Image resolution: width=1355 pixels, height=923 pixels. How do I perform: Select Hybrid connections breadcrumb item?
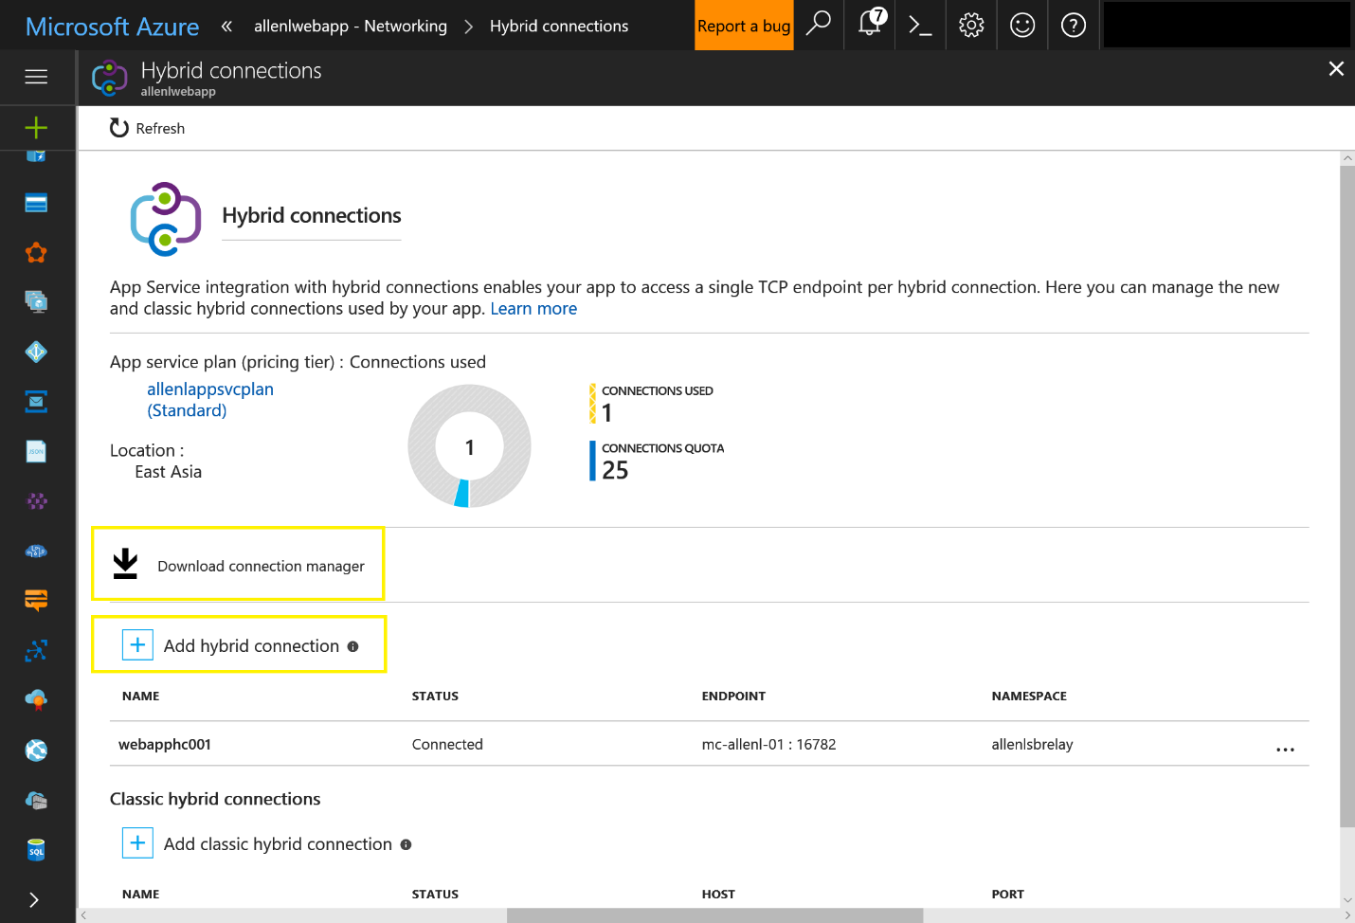point(558,26)
